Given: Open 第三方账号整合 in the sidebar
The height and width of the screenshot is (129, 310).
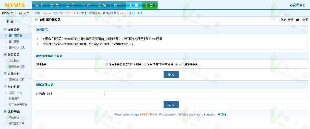Looking at the screenshot, I should (x=18, y=105).
